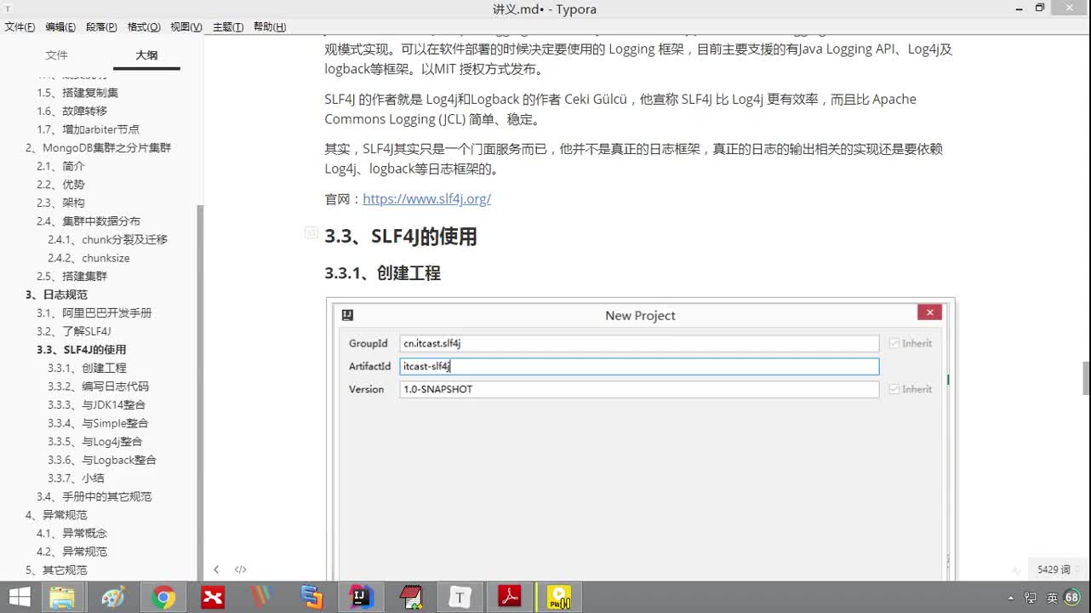1091x613 pixels.
Task: Jump to outline item 1.7、增加arbiter节点
Action: (88, 129)
